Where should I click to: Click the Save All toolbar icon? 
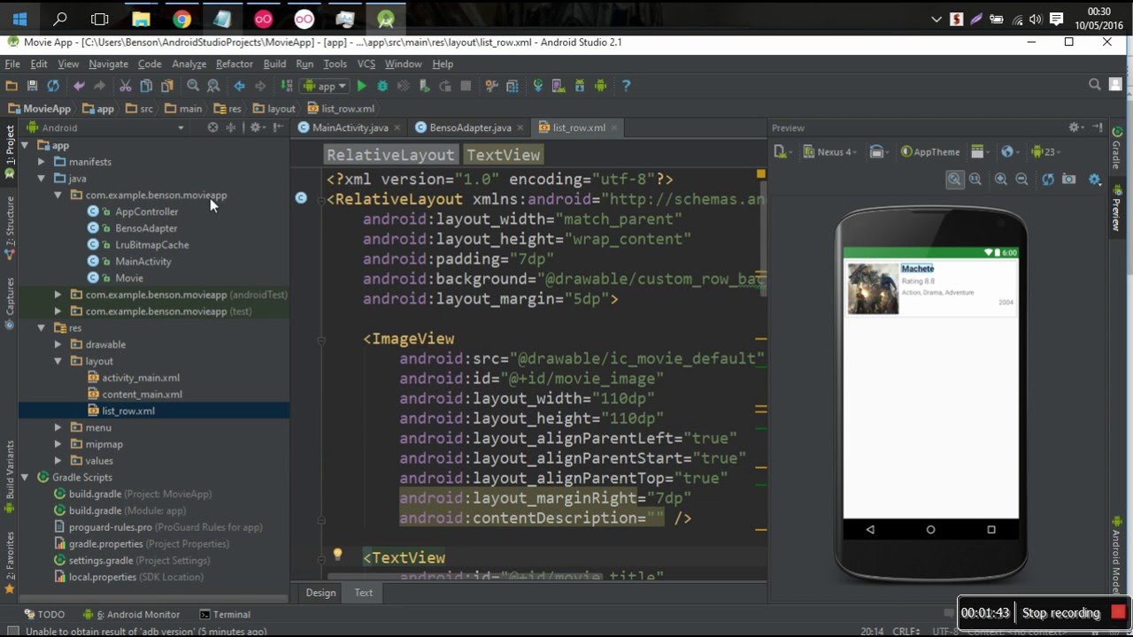[33, 86]
